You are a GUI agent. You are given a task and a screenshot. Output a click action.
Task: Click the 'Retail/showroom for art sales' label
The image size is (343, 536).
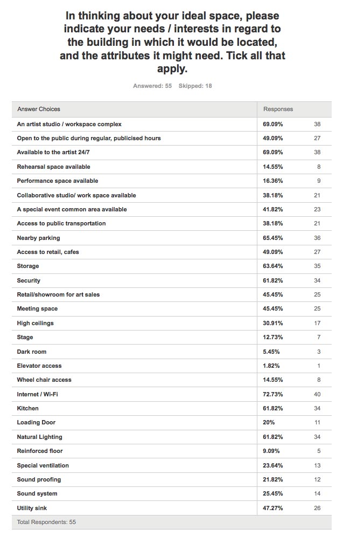(58, 294)
